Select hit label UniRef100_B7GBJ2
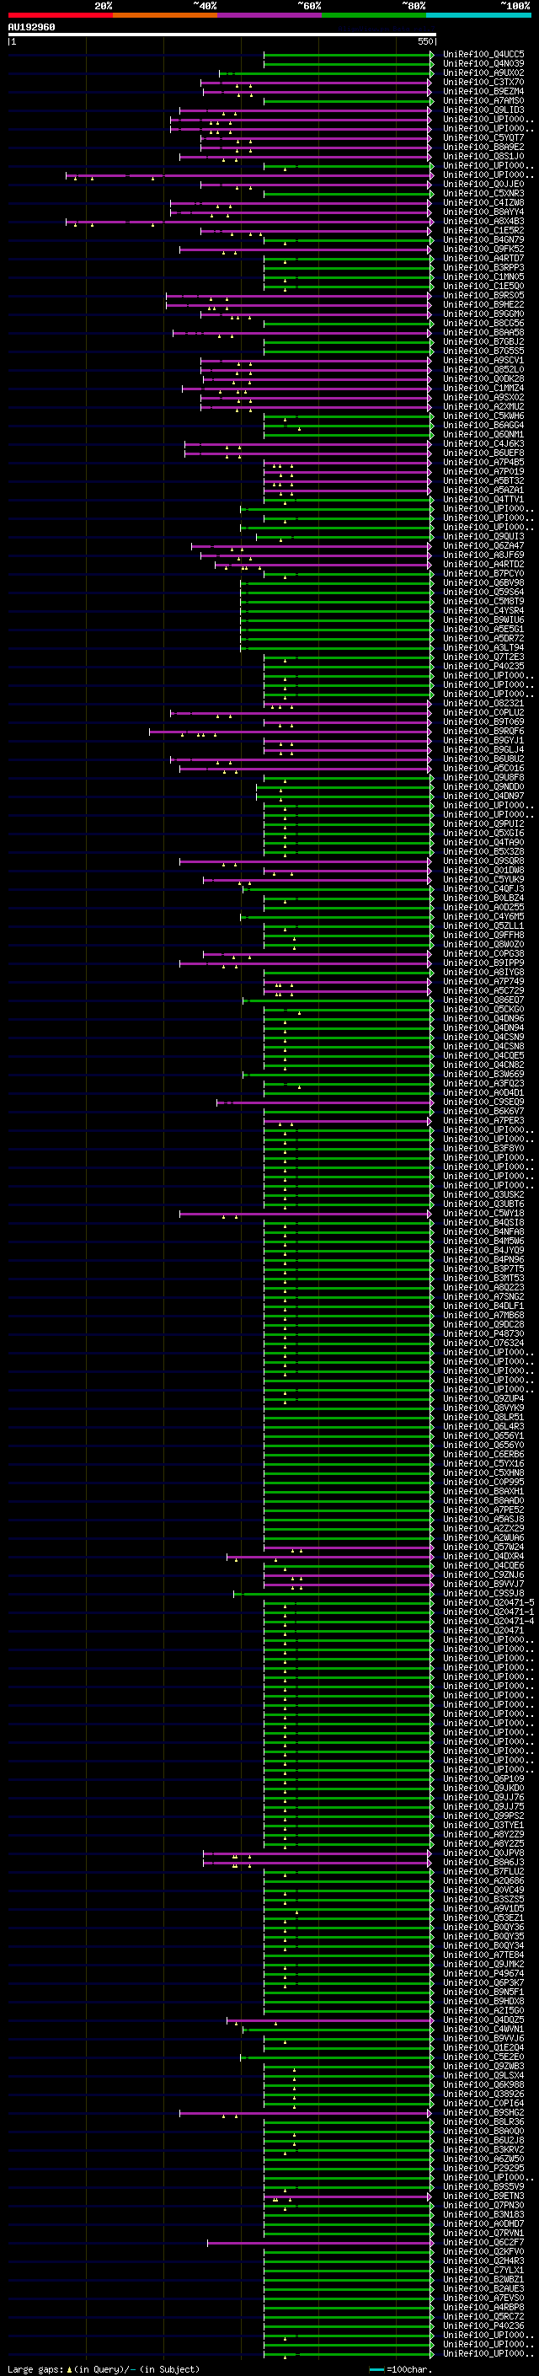The height and width of the screenshot is (2376, 539). tap(483, 342)
